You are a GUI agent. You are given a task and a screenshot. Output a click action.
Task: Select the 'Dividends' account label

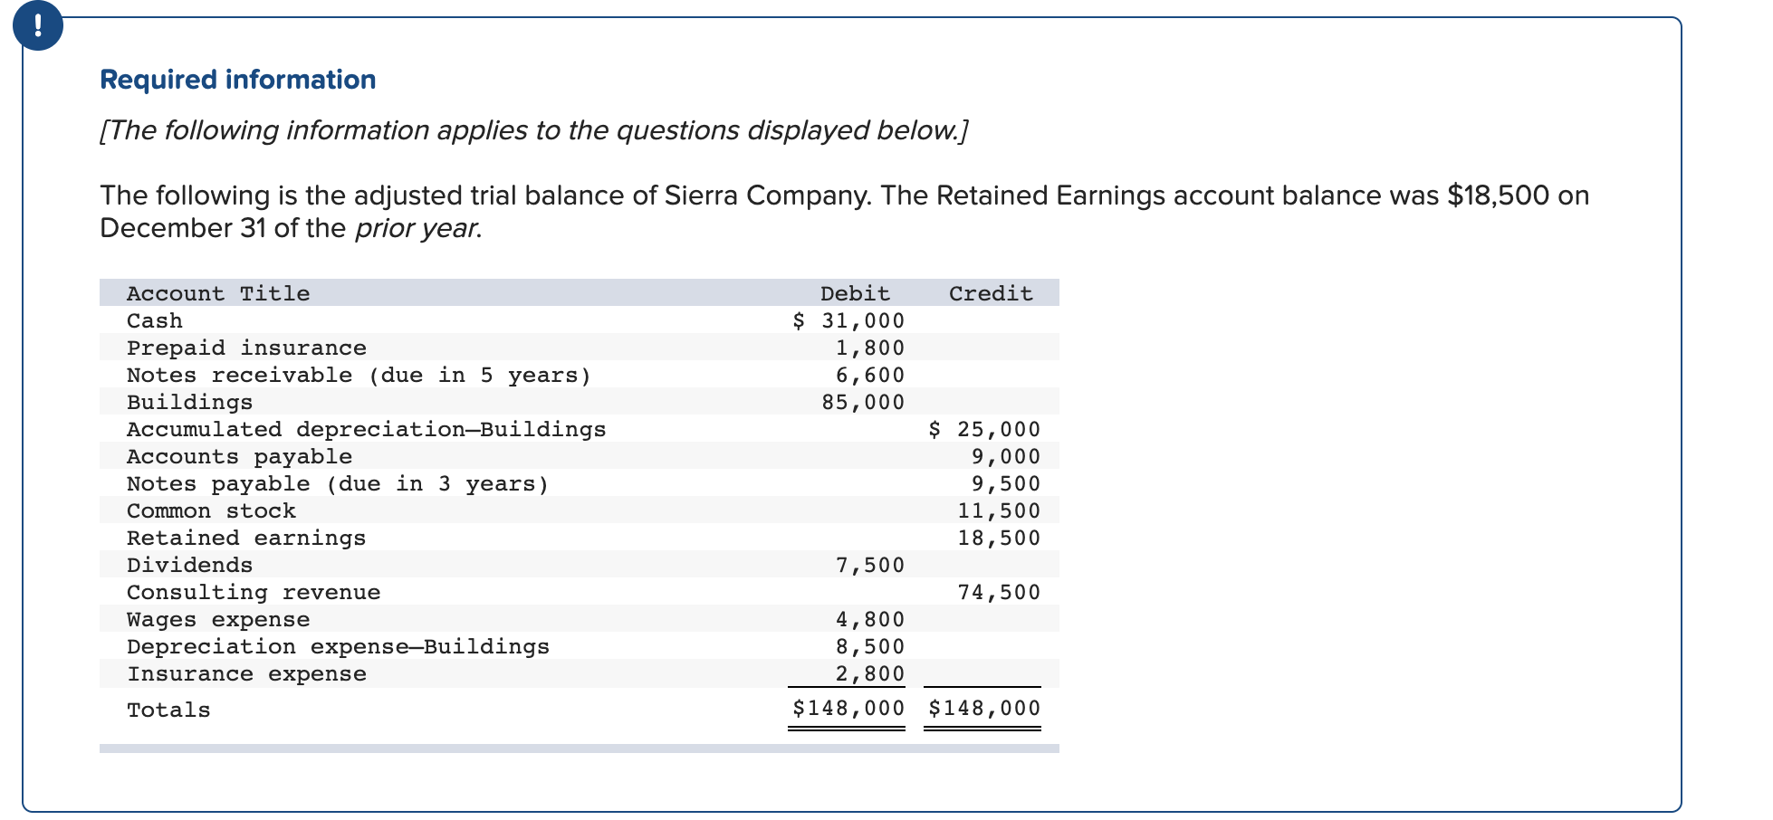[x=190, y=565]
